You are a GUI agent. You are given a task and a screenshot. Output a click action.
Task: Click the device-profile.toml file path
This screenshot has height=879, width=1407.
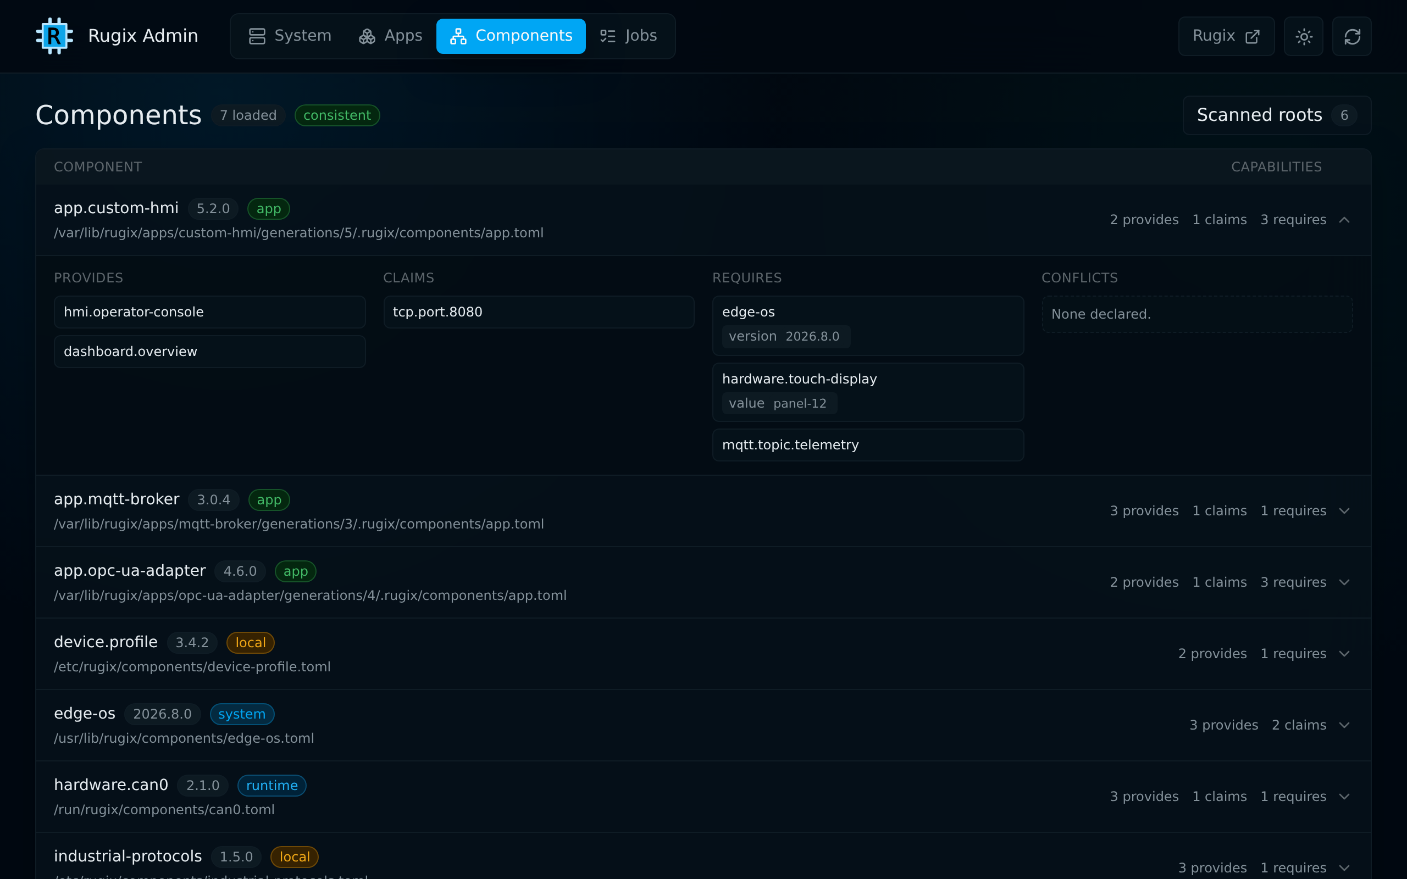pyautogui.click(x=192, y=667)
